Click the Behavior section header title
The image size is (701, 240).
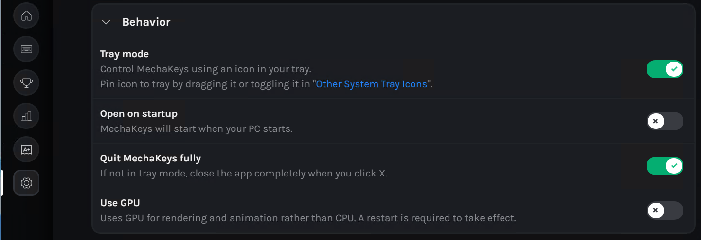point(146,22)
